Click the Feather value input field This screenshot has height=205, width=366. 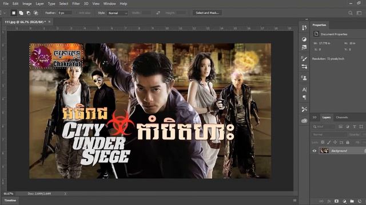point(65,13)
